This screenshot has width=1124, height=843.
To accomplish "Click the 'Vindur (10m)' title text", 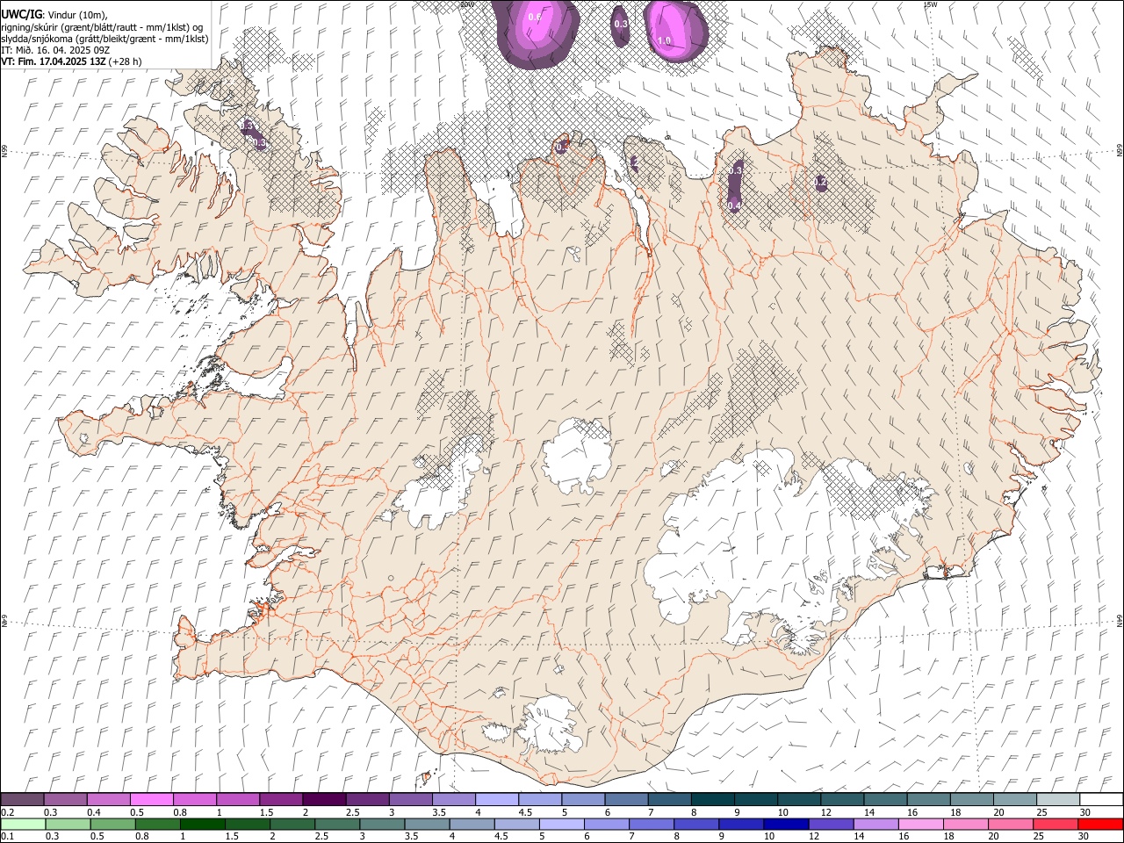I will [x=76, y=15].
